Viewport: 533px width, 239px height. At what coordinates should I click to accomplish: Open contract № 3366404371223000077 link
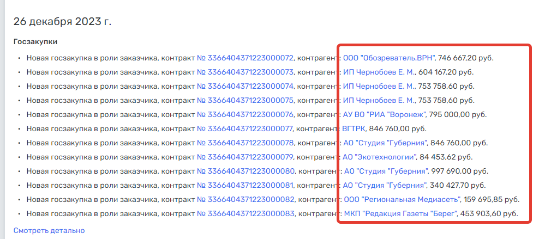[245, 129]
